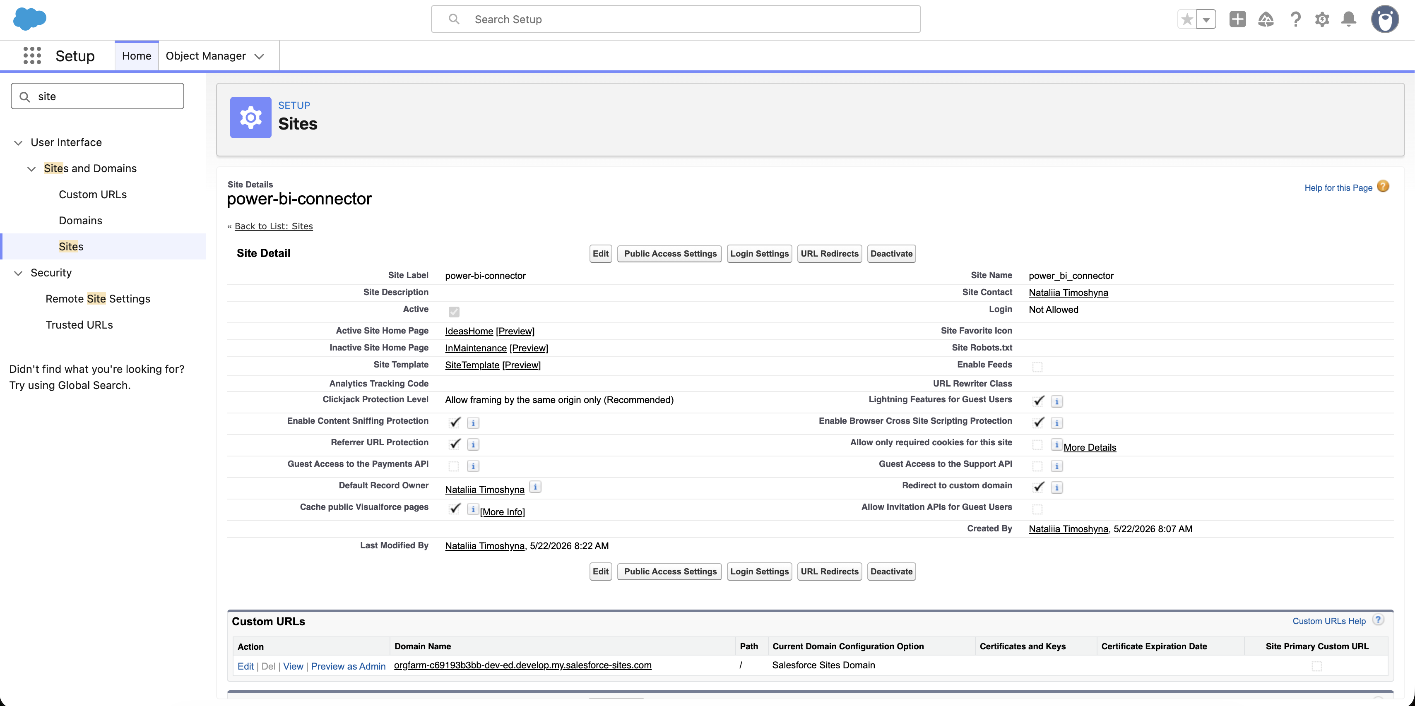
Task: Click the Quick Find box containing site
Action: (97, 96)
